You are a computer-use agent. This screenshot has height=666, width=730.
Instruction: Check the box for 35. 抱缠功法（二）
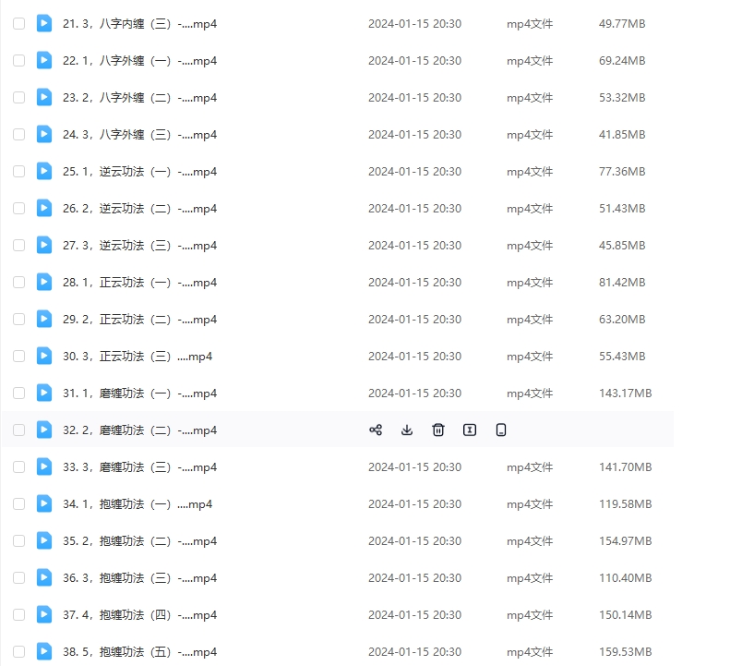pyautogui.click(x=19, y=540)
